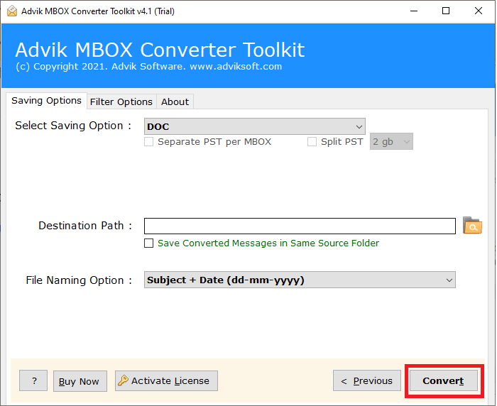Screen dimensions: 497x406
Task: Check Save Converted Messages in Same Source Folder
Action: pyautogui.click(x=148, y=243)
